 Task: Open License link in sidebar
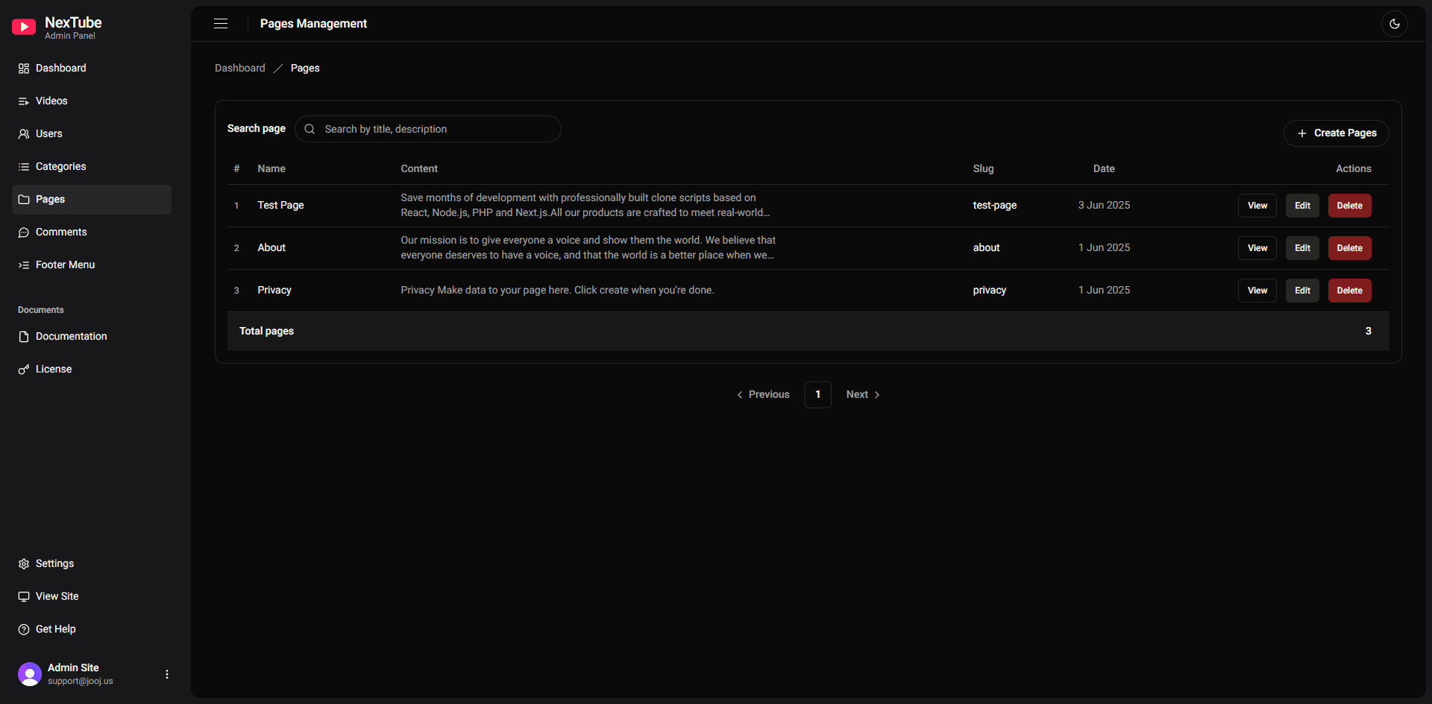tap(92, 370)
